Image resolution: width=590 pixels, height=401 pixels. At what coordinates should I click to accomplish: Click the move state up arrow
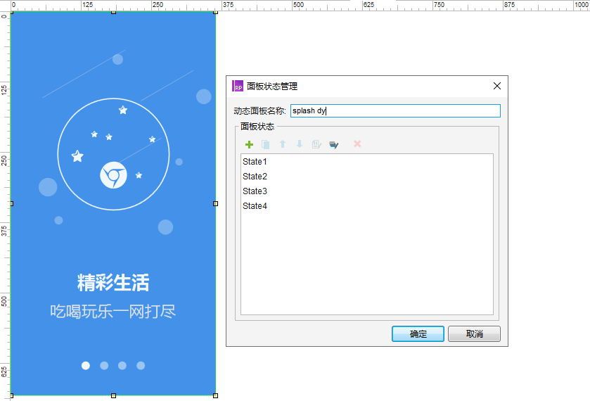pyautogui.click(x=283, y=144)
